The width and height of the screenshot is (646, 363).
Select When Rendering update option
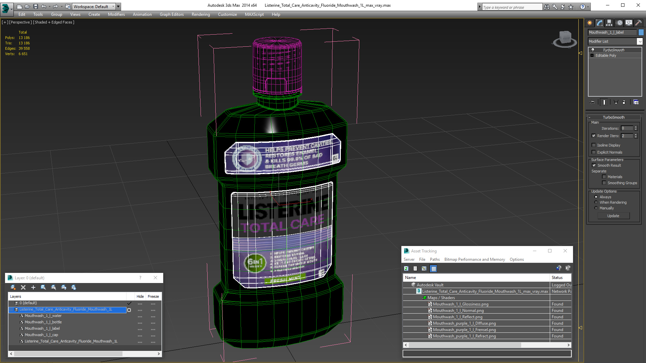pyautogui.click(x=596, y=202)
